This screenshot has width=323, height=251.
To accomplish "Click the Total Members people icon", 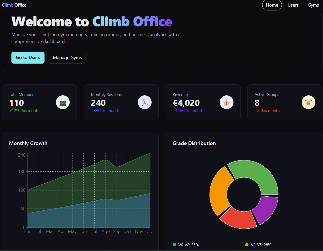I will coord(63,102).
